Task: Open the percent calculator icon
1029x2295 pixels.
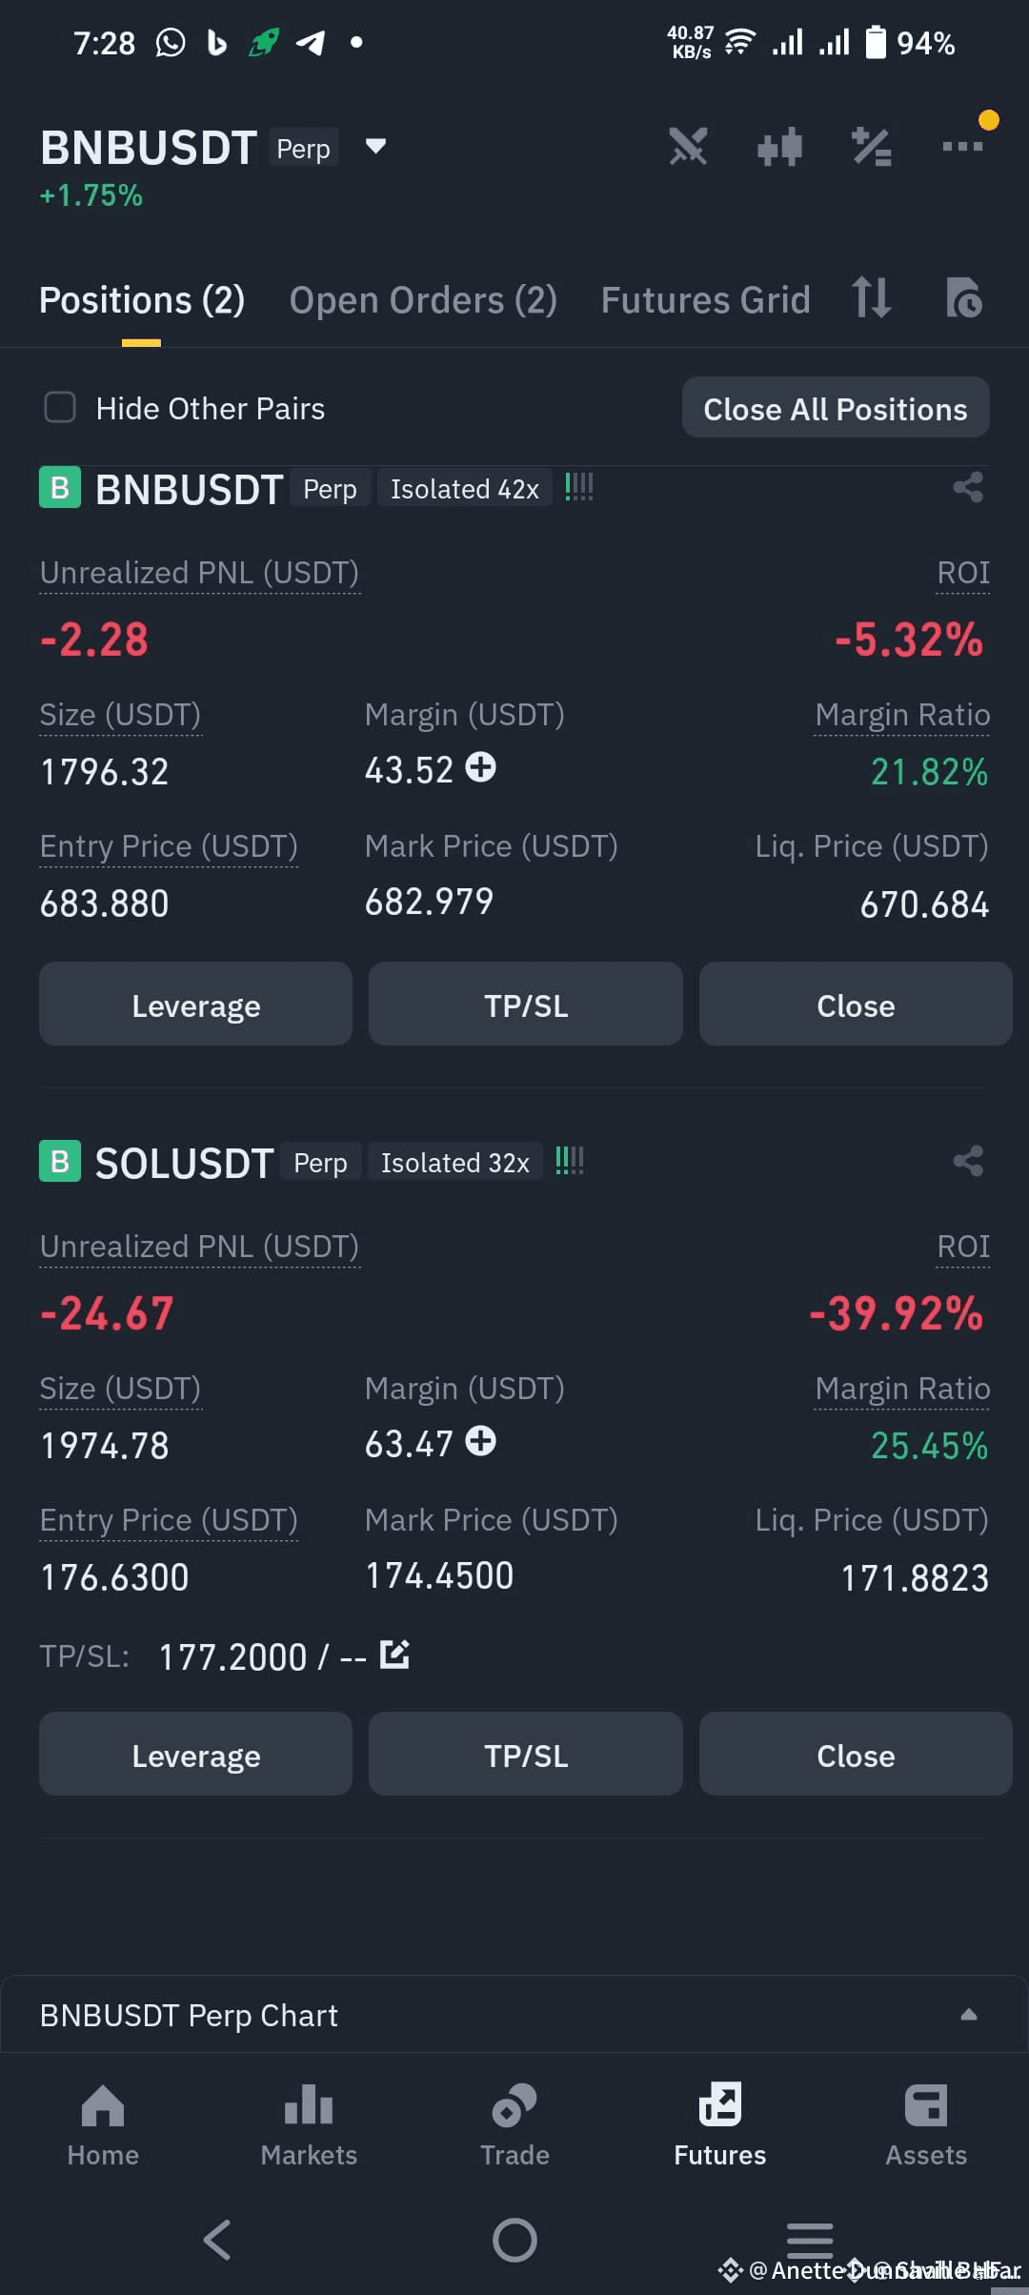Action: pos(871,148)
